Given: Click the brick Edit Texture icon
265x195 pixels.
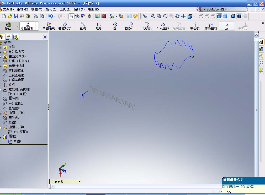Looking at the screenshot, I should pyautogui.click(x=104, y=16).
